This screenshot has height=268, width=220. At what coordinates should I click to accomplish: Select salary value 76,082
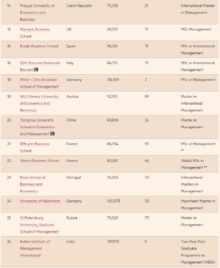pos(112,177)
